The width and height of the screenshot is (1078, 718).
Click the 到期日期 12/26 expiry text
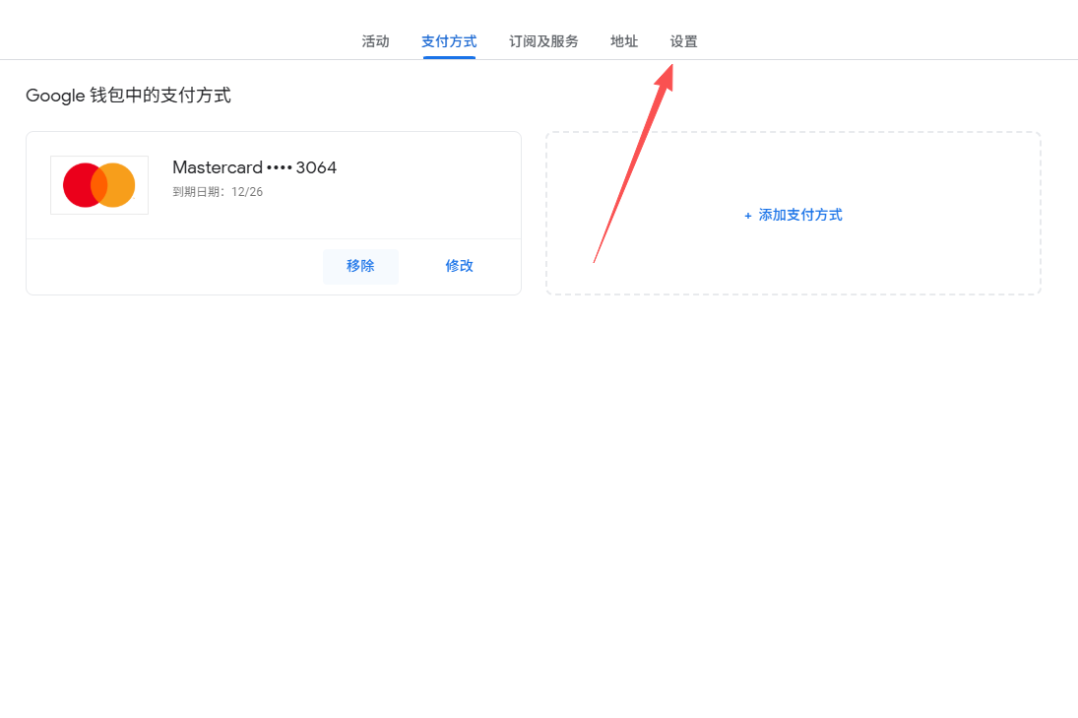point(218,192)
